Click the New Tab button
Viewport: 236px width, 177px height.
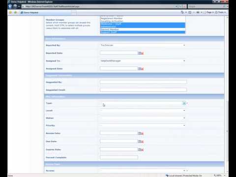pyautogui.click(x=74, y=13)
